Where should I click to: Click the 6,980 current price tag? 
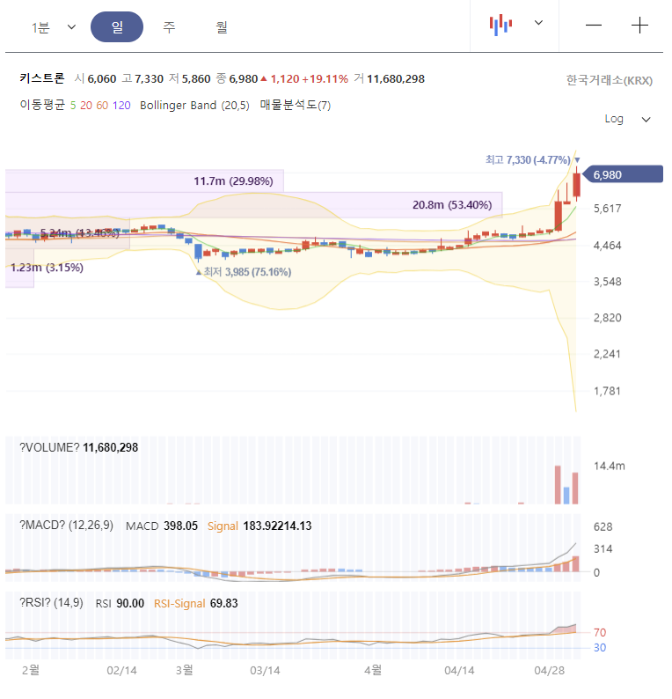tap(623, 174)
